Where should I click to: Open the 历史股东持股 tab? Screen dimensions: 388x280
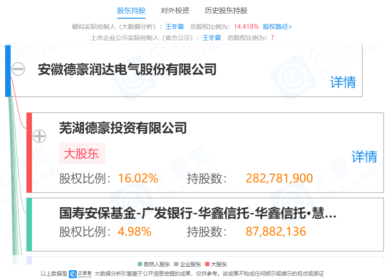(226, 10)
